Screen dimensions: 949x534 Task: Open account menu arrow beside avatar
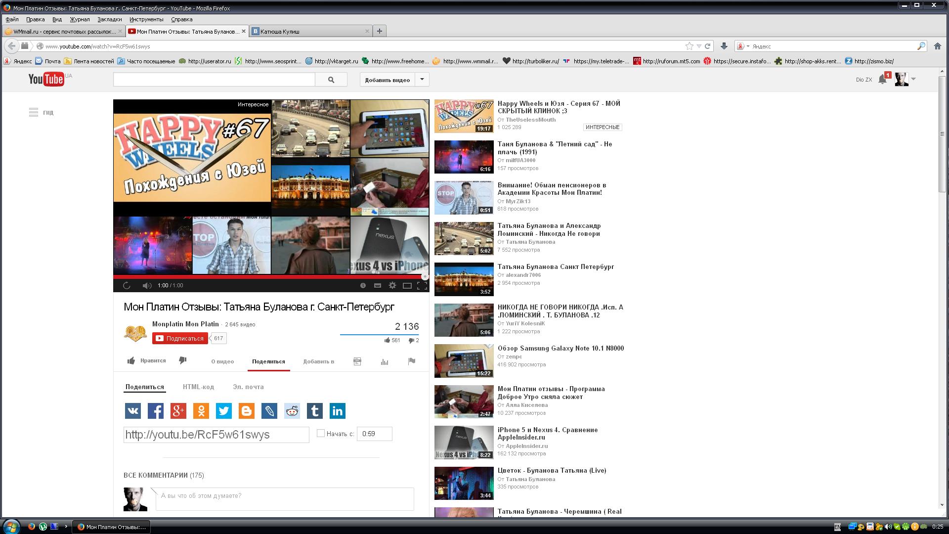(913, 79)
